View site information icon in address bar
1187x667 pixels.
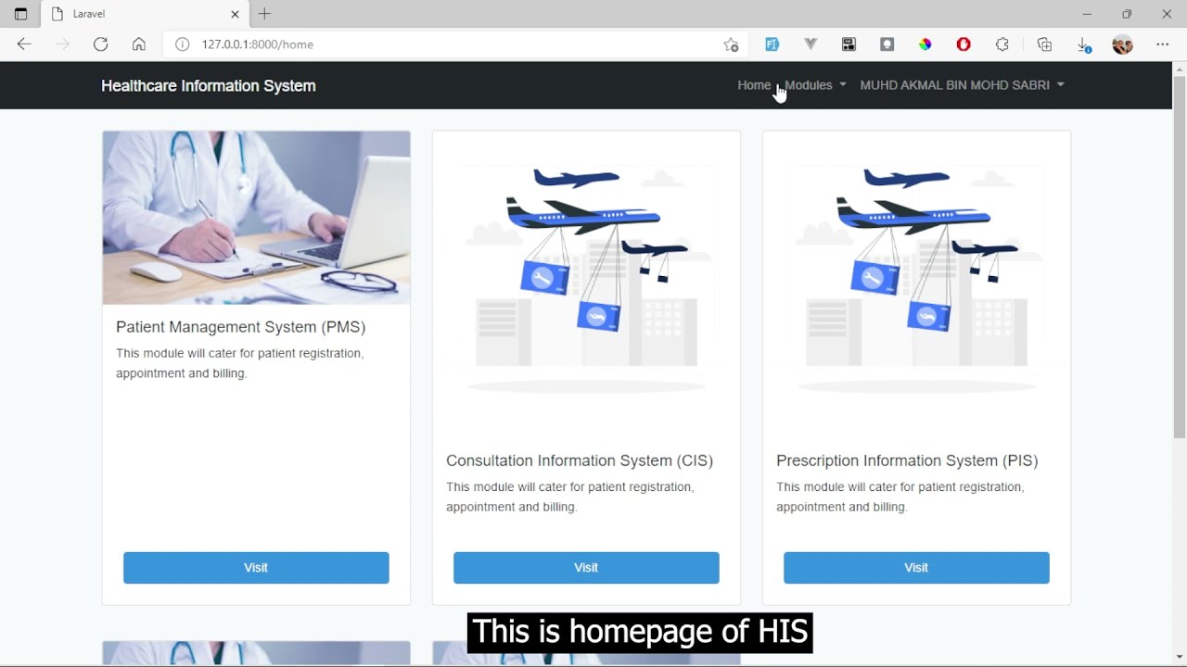[183, 44]
